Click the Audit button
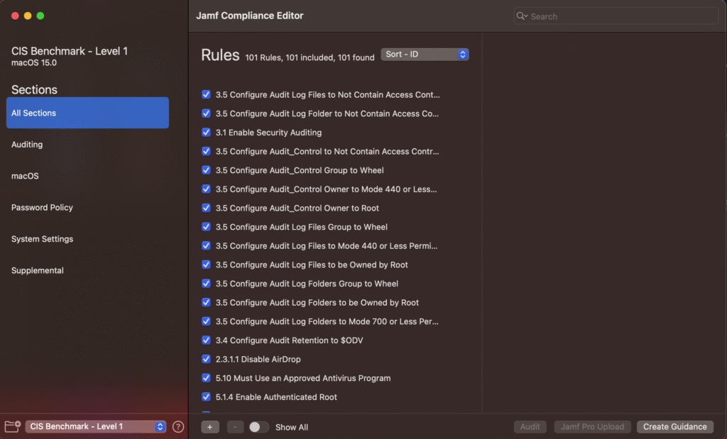The width and height of the screenshot is (727, 439). pyautogui.click(x=530, y=427)
